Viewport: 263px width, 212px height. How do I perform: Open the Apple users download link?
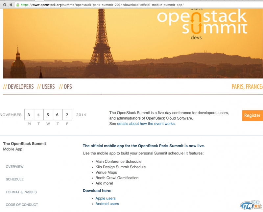(106, 198)
